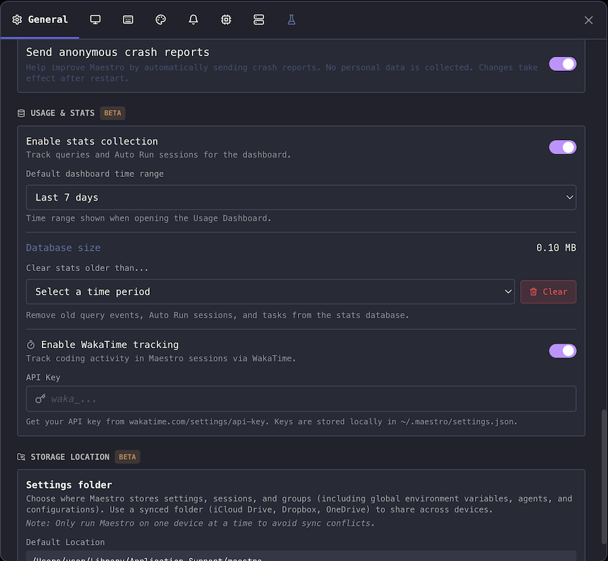This screenshot has height=561, width=608.
Task: Click the Clear button to remove old stats
Action: (548, 292)
